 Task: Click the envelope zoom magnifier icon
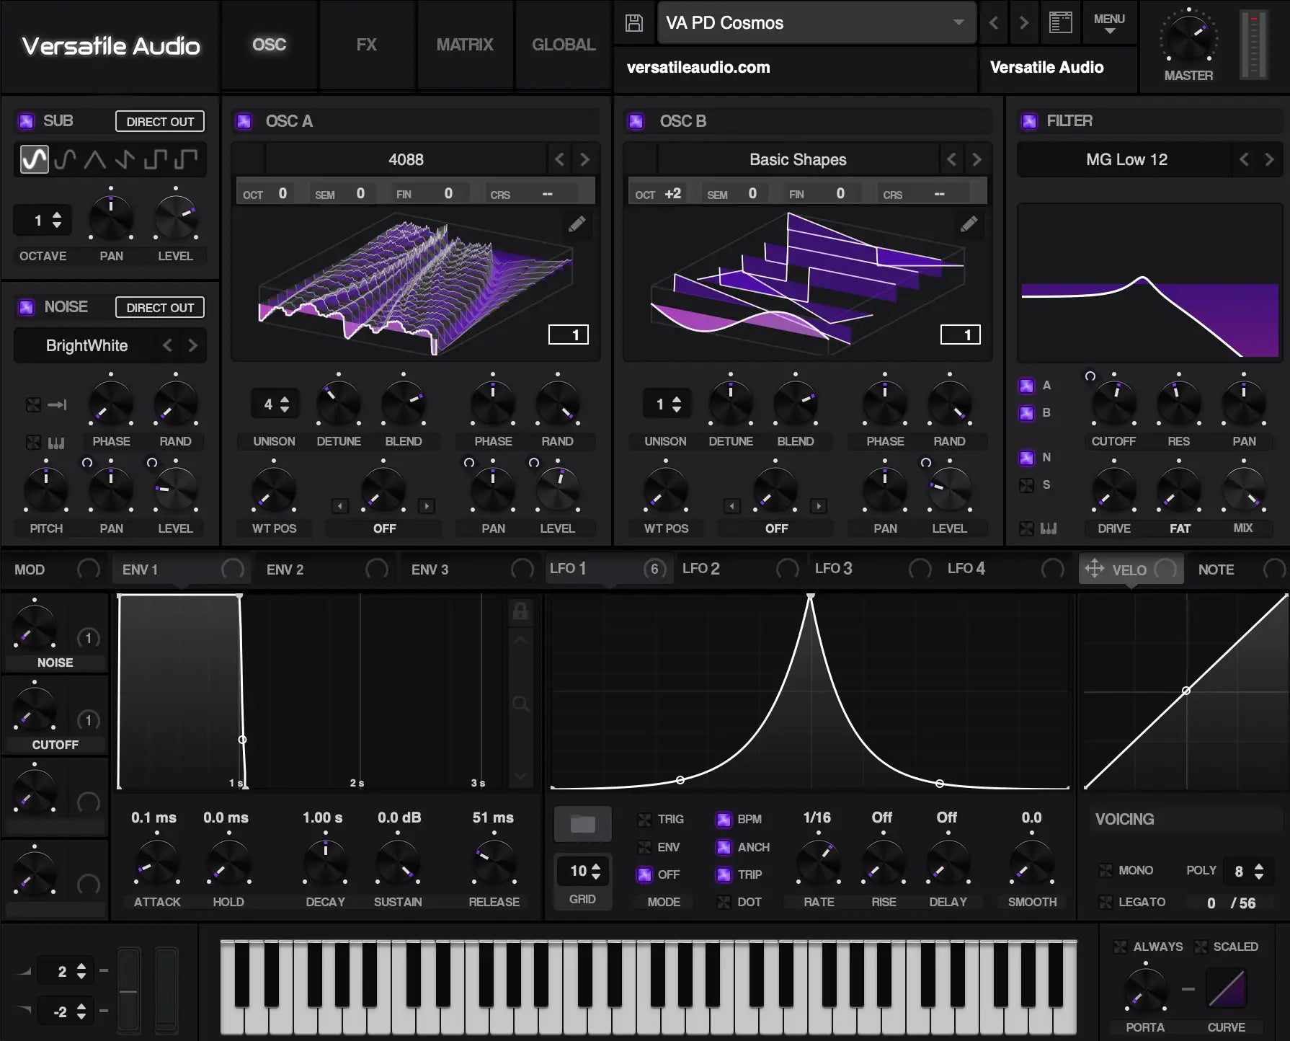pos(520,704)
